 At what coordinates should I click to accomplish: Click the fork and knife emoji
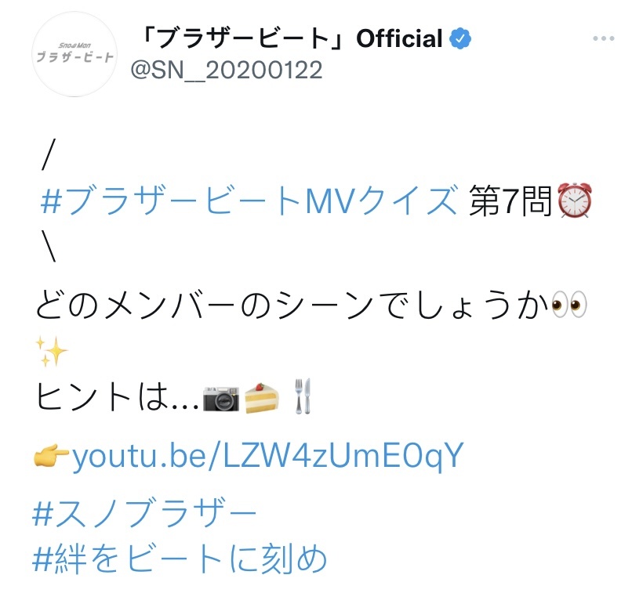coord(303,396)
